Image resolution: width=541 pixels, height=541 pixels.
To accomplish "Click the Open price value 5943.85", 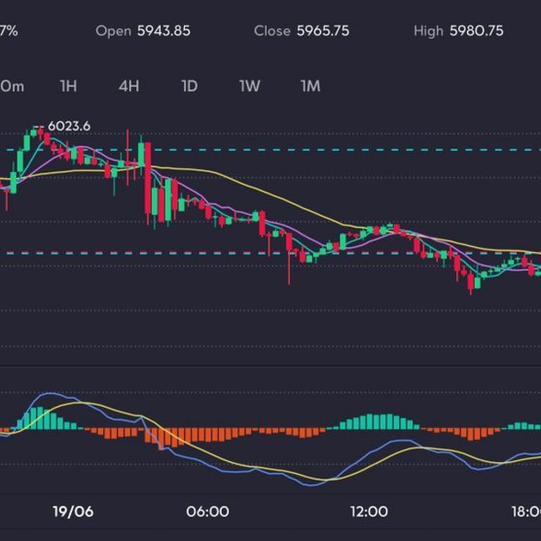I will 164,31.
